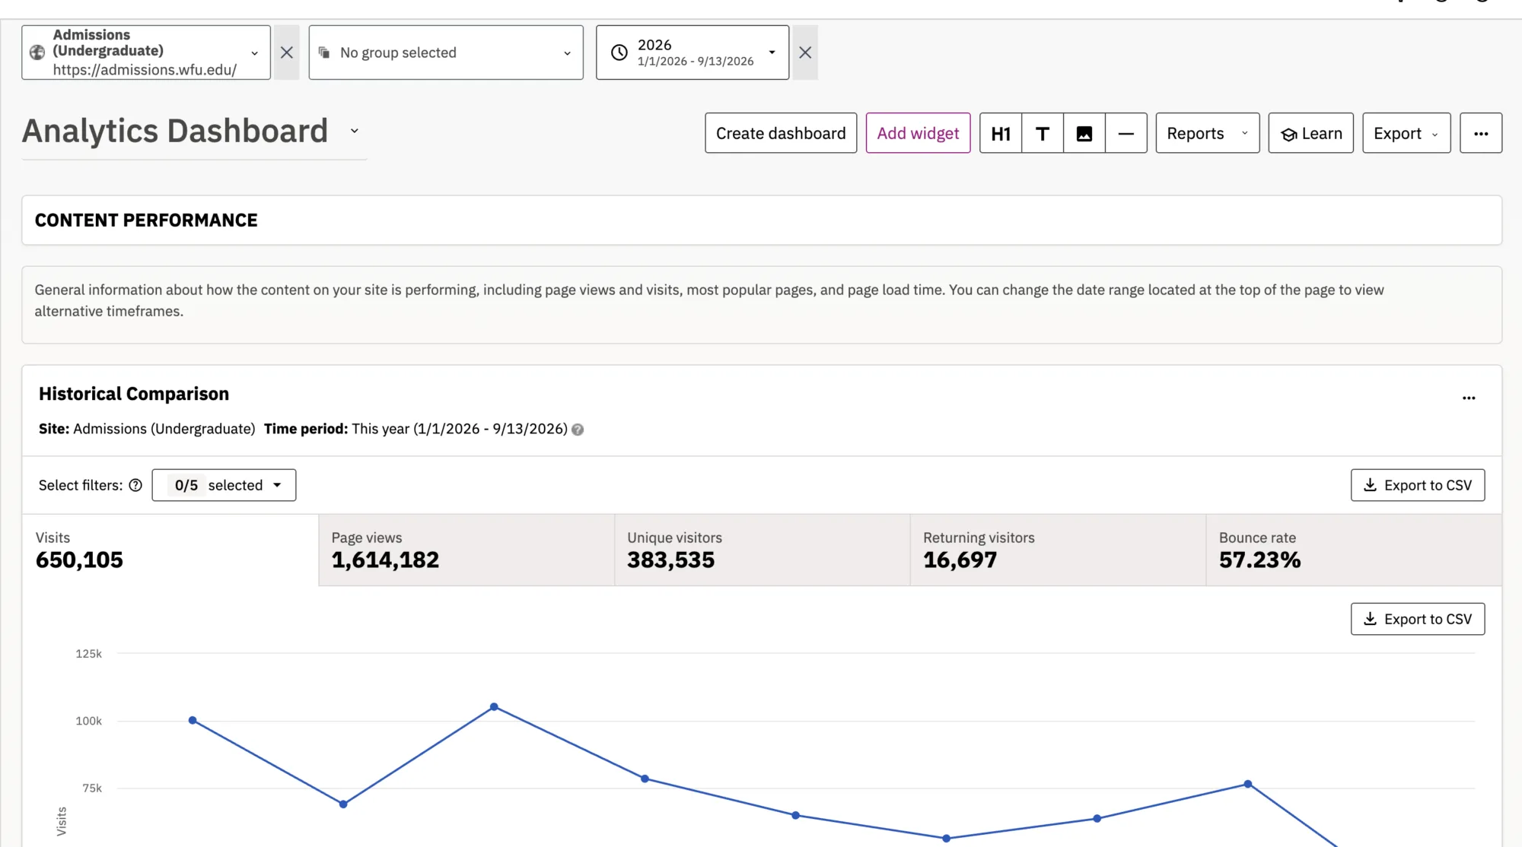Open the Export dropdown menu
This screenshot has width=1522, height=847.
[x=1406, y=133]
